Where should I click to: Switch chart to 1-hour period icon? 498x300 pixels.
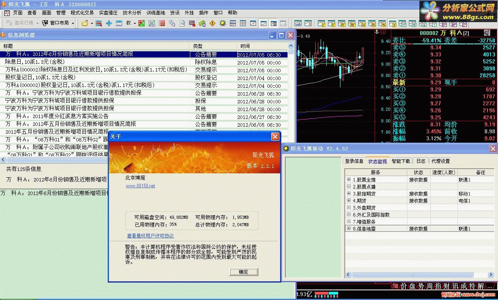362,23
